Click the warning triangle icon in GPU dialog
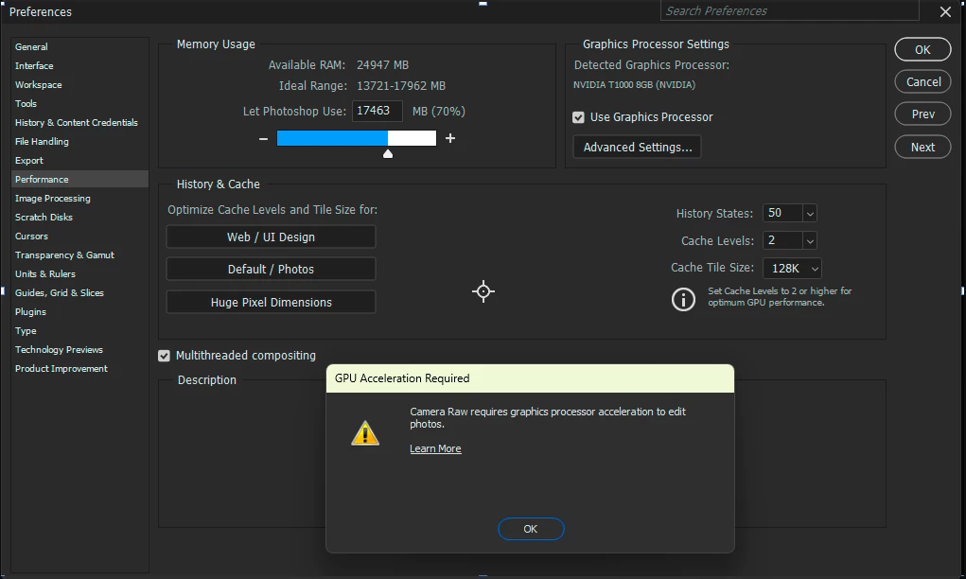This screenshot has width=966, height=579. tap(365, 433)
